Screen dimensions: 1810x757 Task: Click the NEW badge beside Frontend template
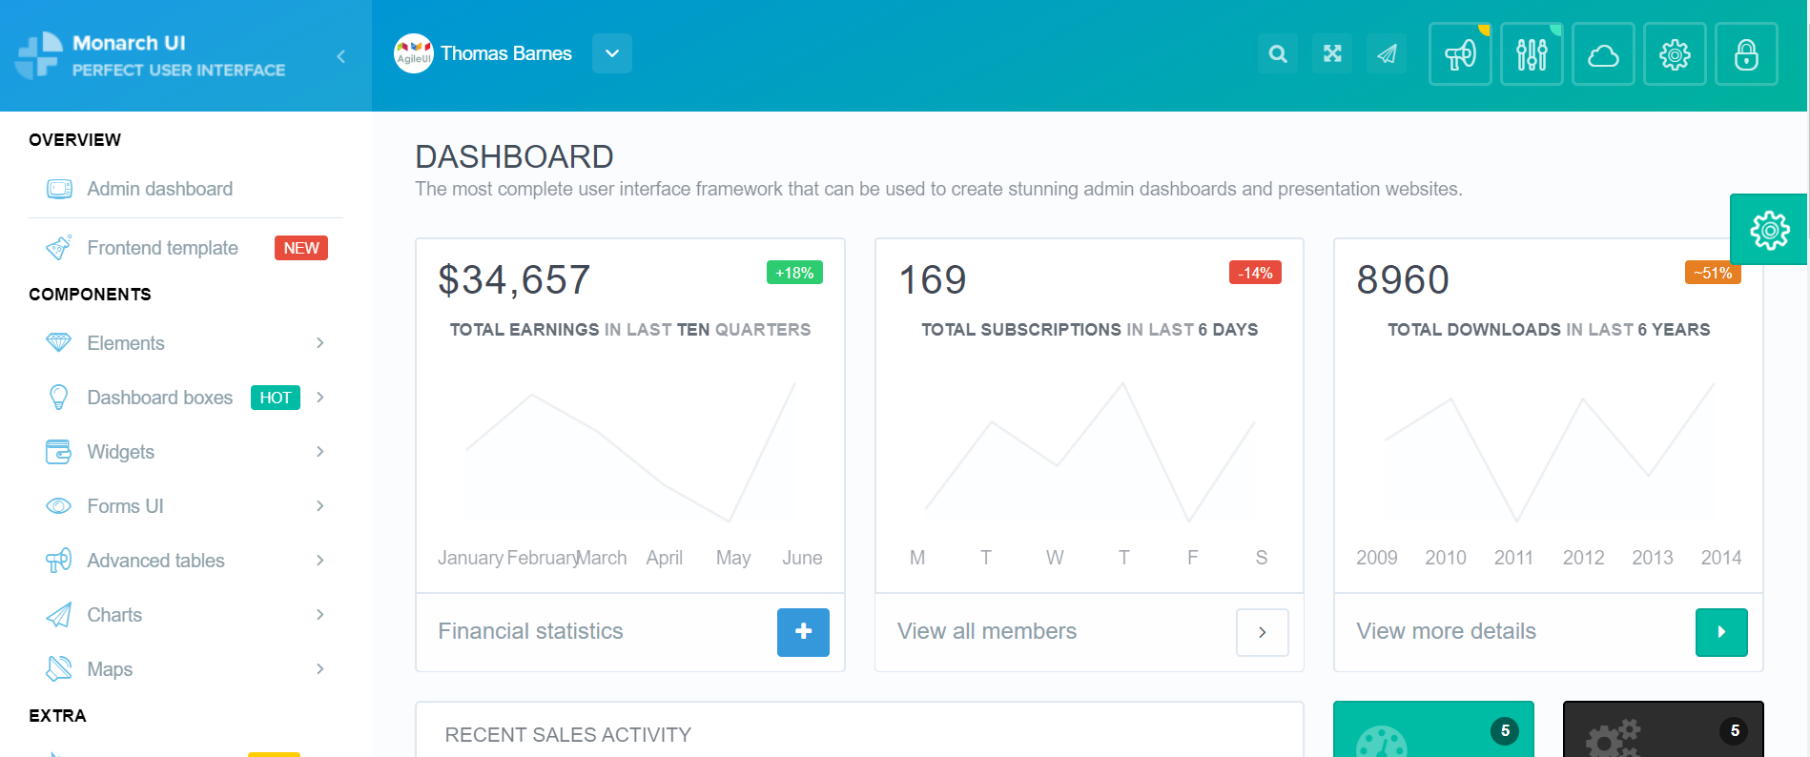click(x=301, y=248)
